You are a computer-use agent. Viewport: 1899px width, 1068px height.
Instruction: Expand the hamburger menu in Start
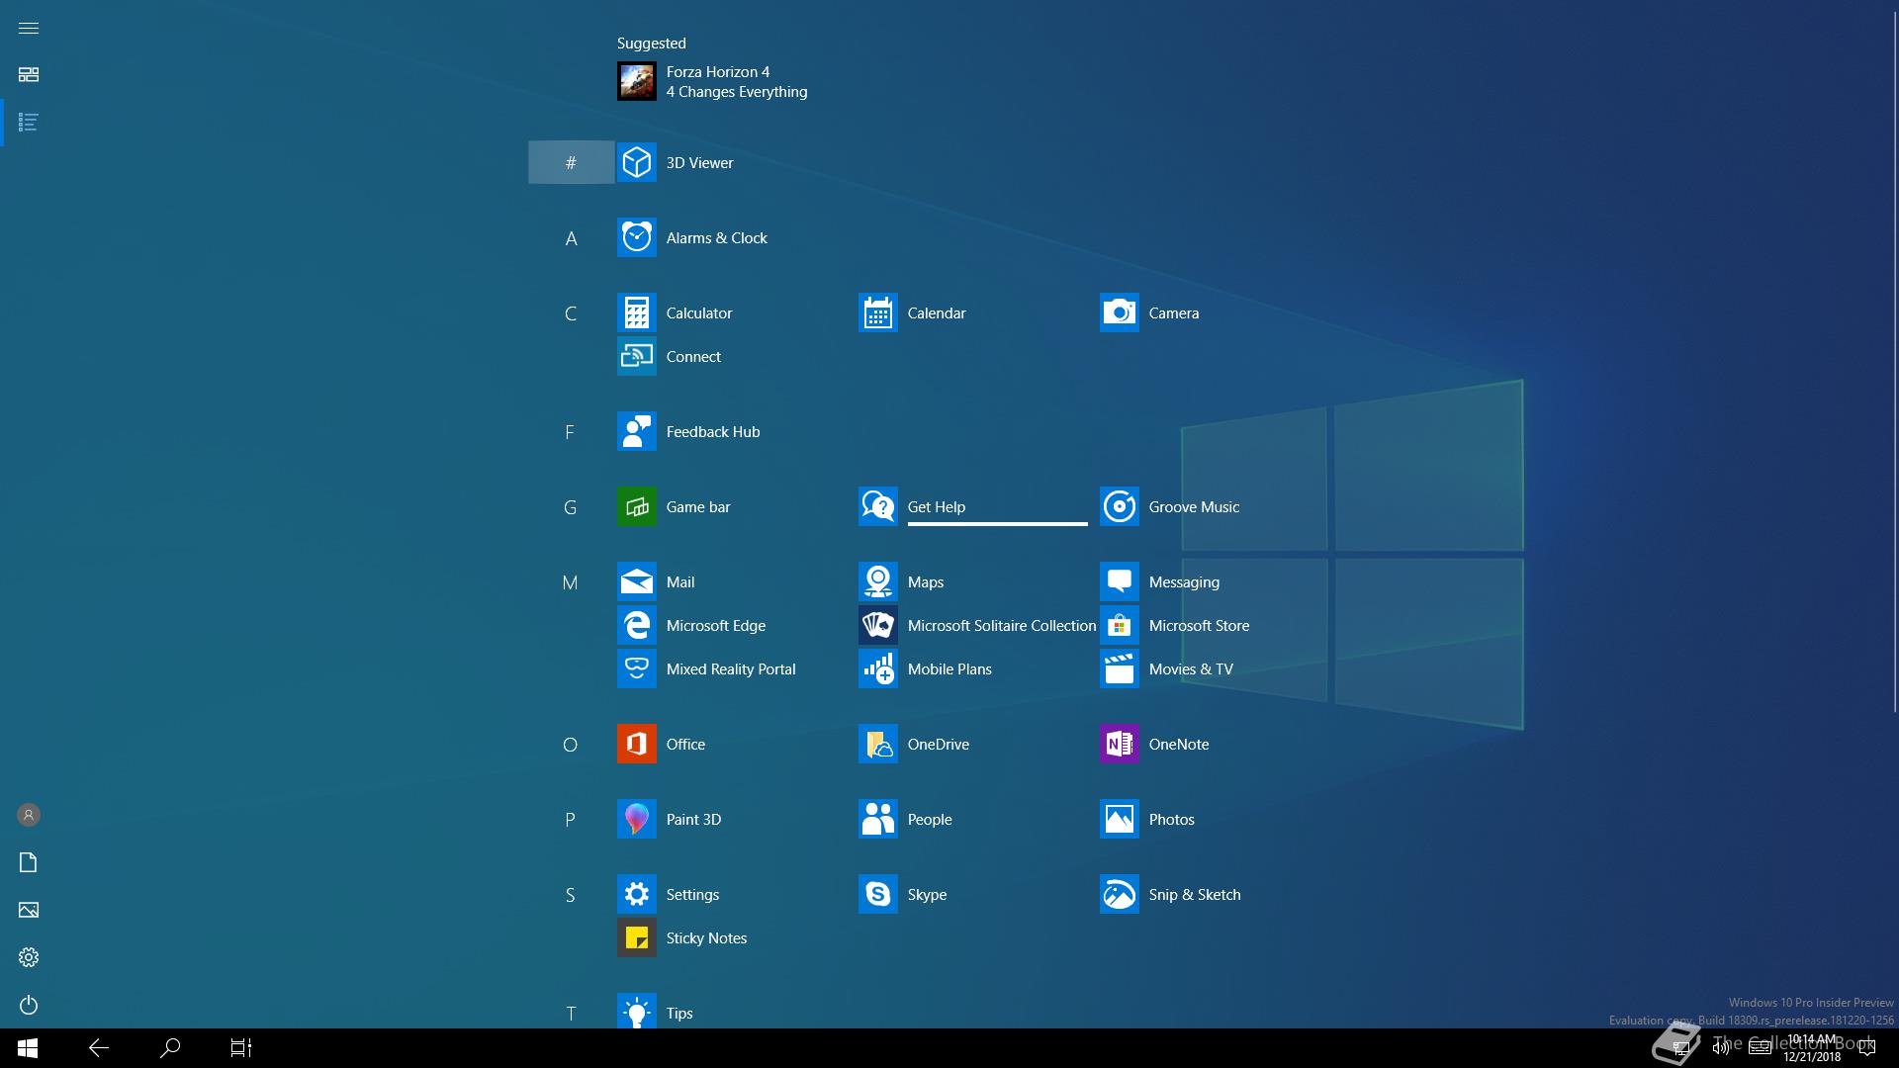pos(29,28)
